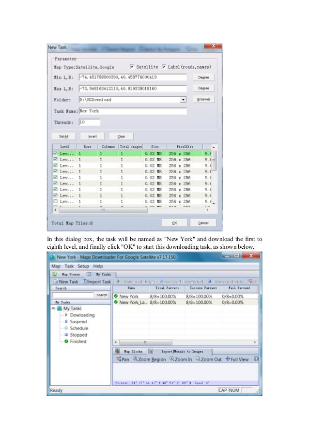
Task: Toggle the Label (roads, names) checkbox
Action: [164, 67]
